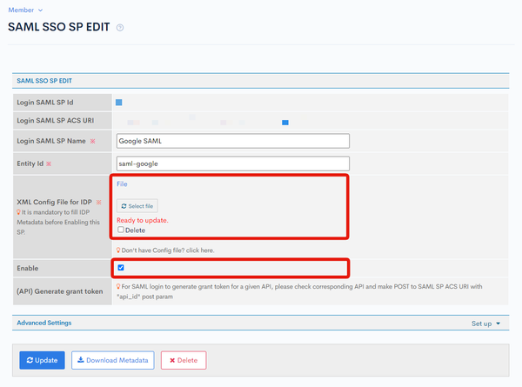Open the Member breadcrumb dropdown

(x=25, y=10)
